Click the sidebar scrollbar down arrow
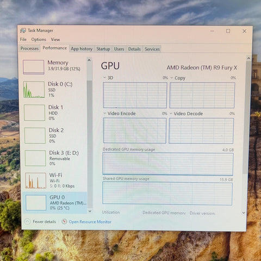Image resolution: width=261 pixels, height=261 pixels. [x=90, y=211]
